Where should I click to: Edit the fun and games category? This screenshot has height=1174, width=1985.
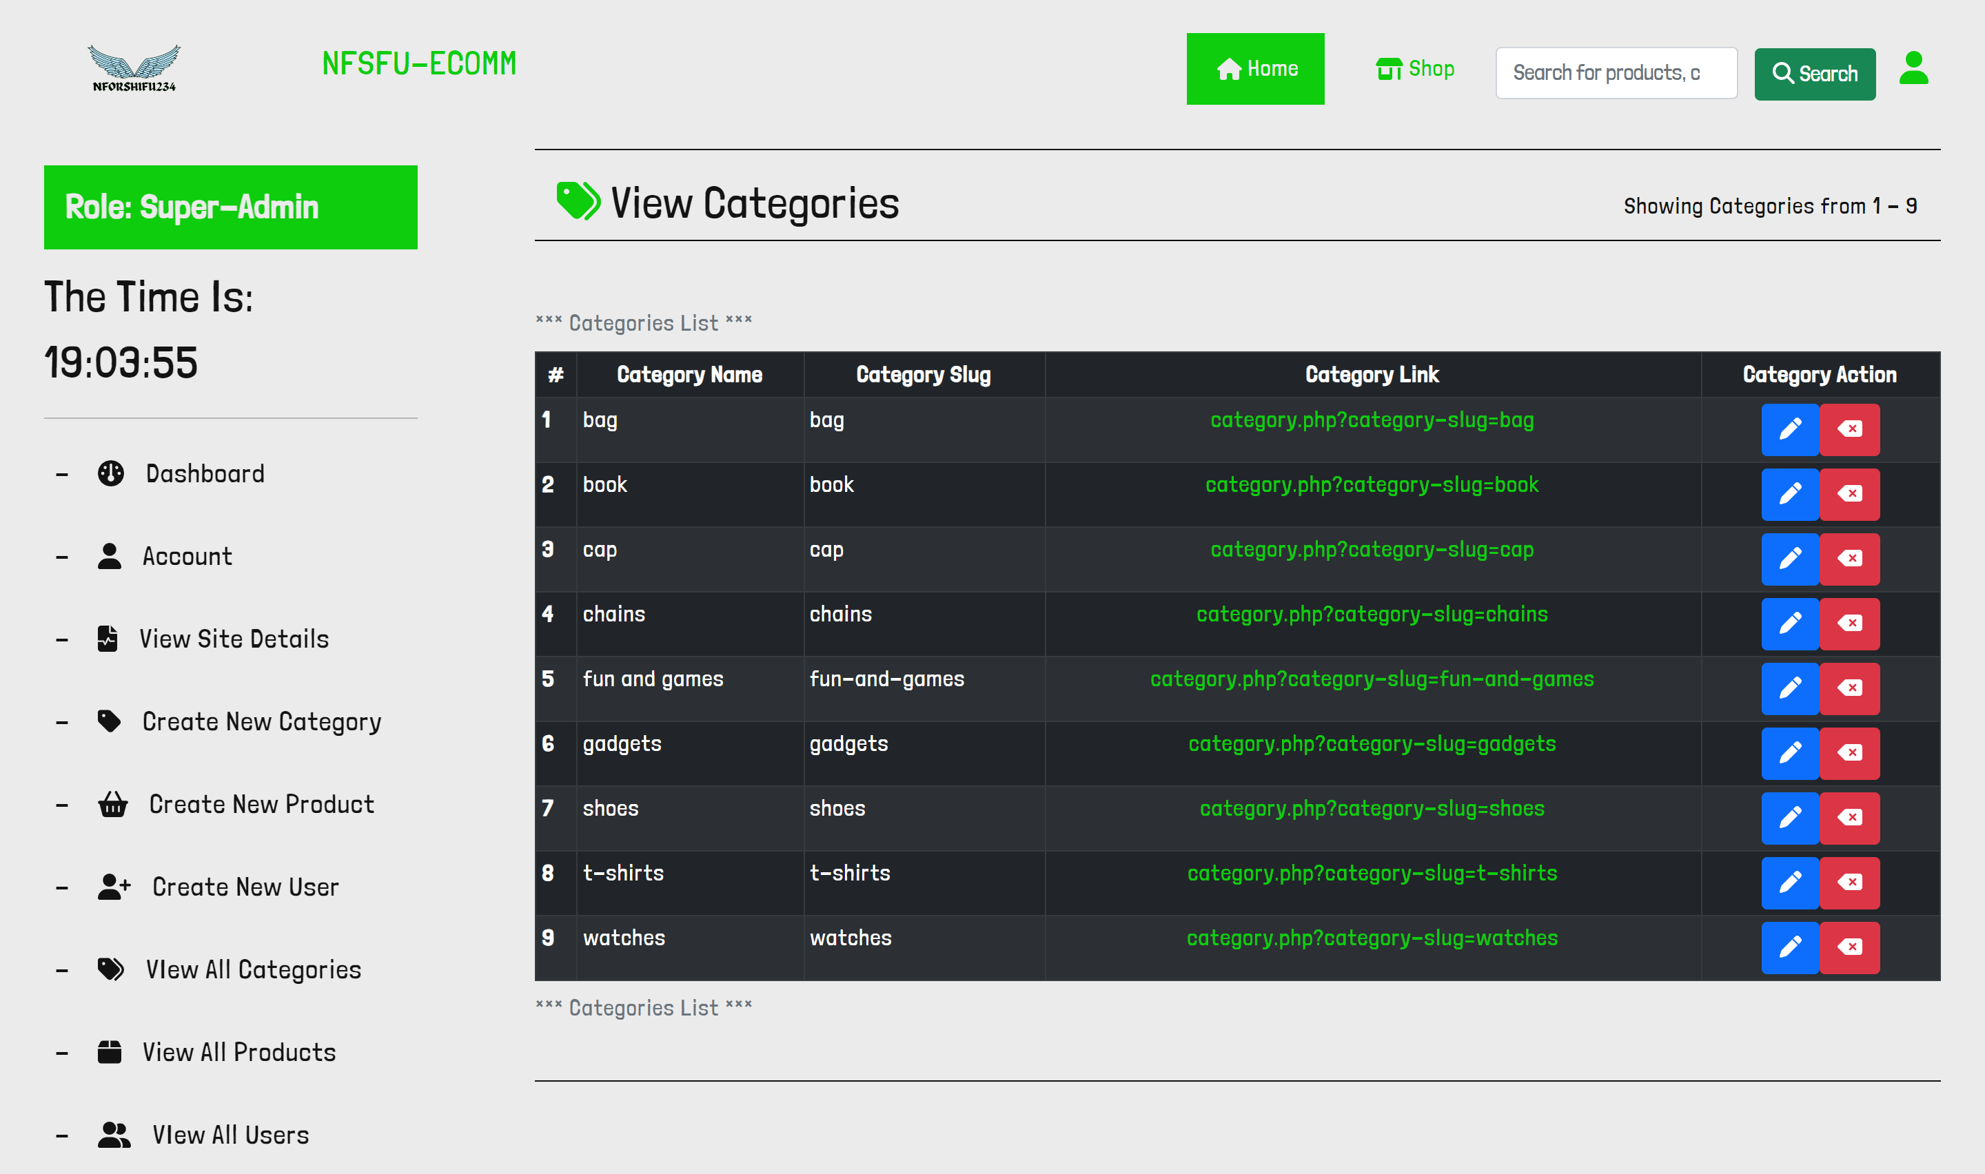1789,688
